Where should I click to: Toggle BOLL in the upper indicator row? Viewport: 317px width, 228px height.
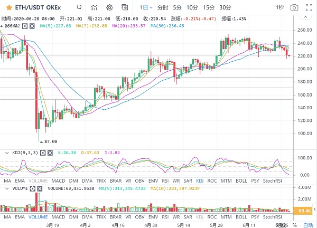point(241,180)
